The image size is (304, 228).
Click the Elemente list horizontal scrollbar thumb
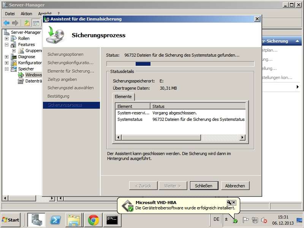click(x=161, y=138)
